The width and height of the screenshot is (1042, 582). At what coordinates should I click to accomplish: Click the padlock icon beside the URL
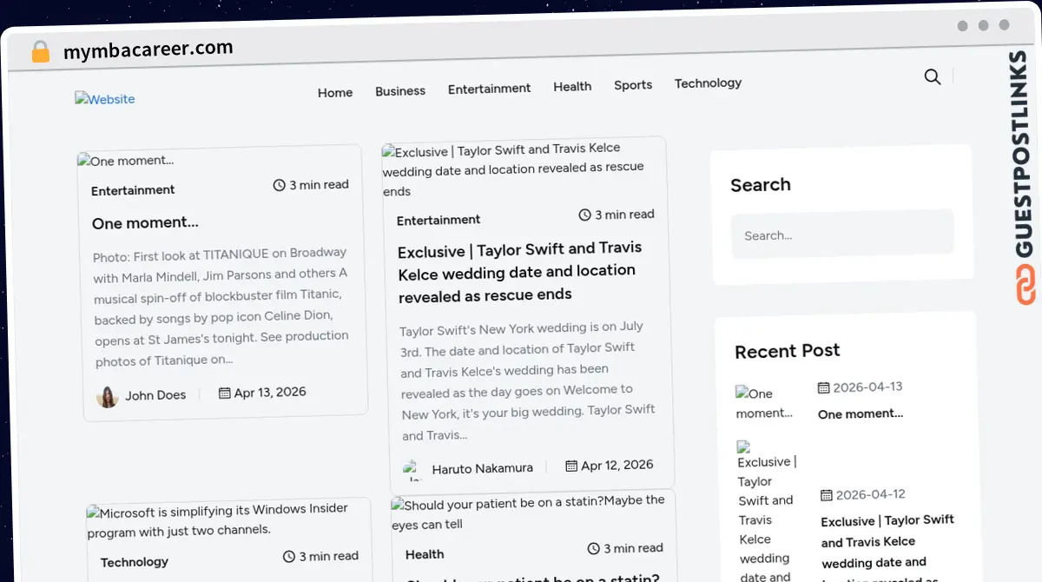pyautogui.click(x=40, y=52)
